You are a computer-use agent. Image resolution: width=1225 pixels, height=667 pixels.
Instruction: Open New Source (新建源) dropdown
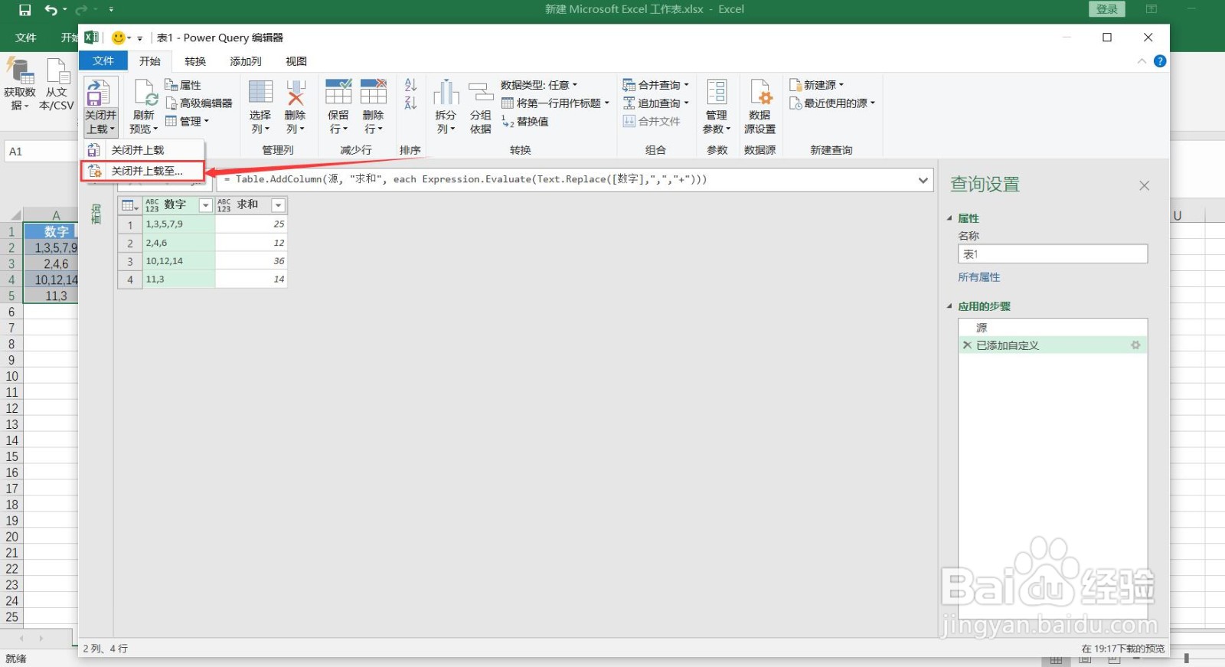point(817,85)
